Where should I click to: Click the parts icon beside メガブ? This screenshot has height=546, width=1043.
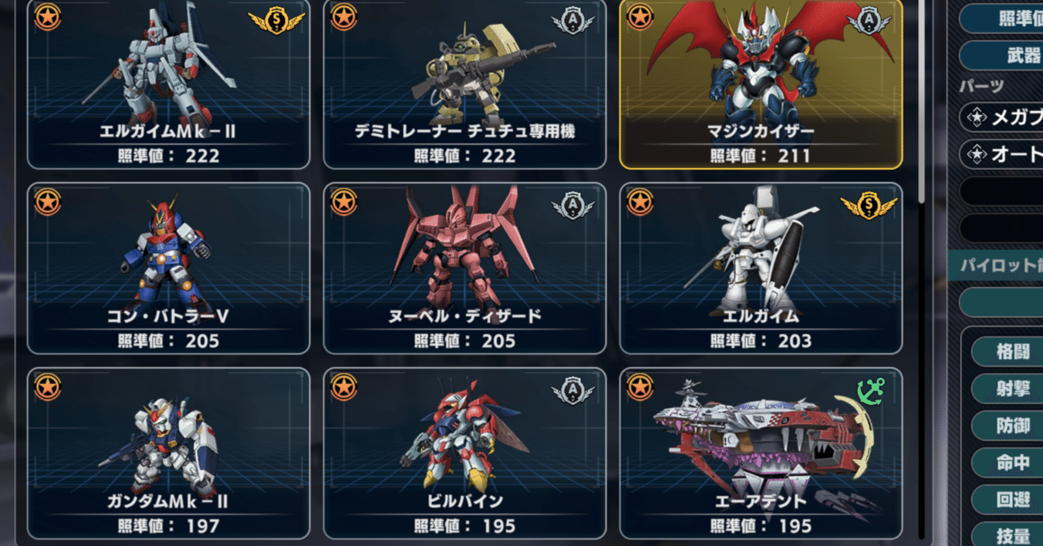click(977, 118)
